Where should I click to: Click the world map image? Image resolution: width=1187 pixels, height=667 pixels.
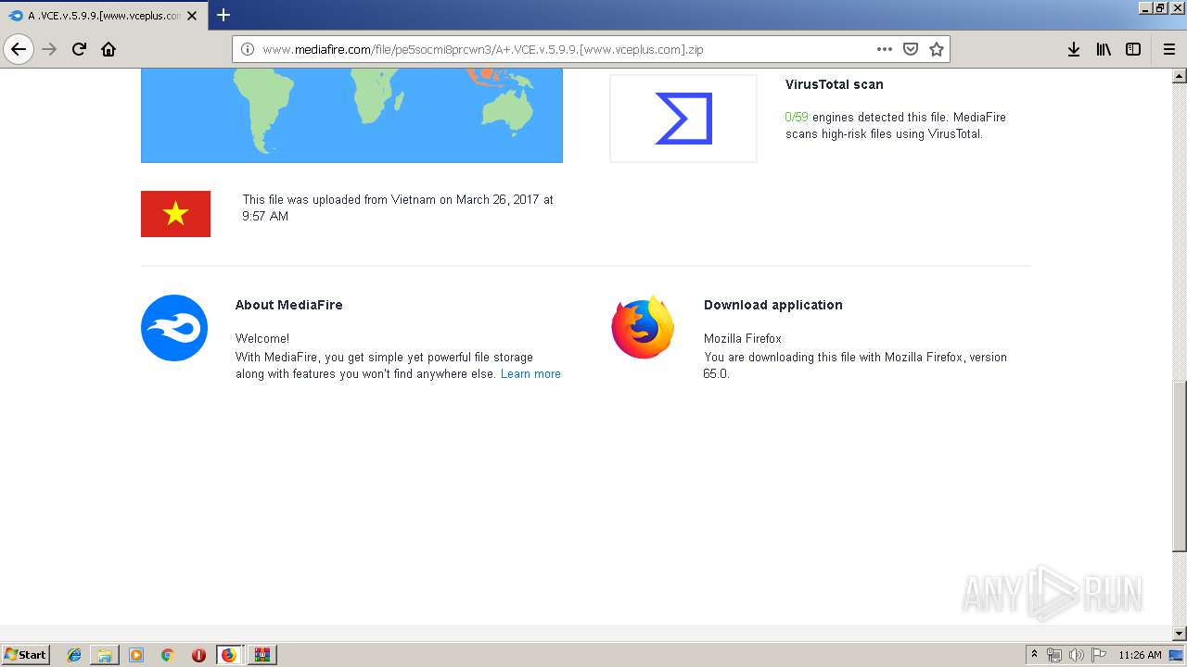pyautogui.click(x=351, y=115)
